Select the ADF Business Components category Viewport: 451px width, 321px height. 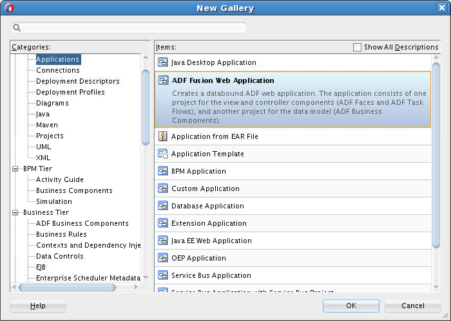82,223
